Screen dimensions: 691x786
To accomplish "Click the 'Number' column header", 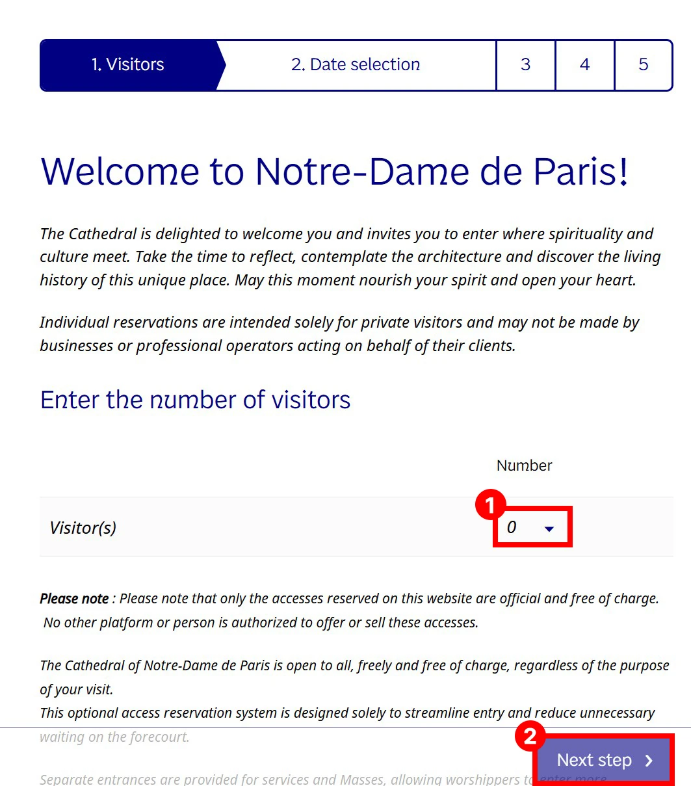I will (524, 465).
